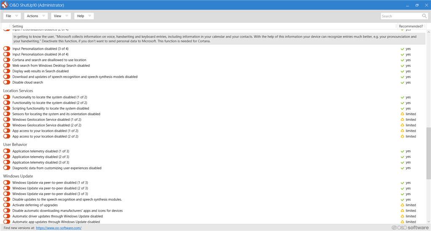Toggle Application telemetry disabled (2 of 3)
Screen dimensions: 431x231
tap(7, 157)
